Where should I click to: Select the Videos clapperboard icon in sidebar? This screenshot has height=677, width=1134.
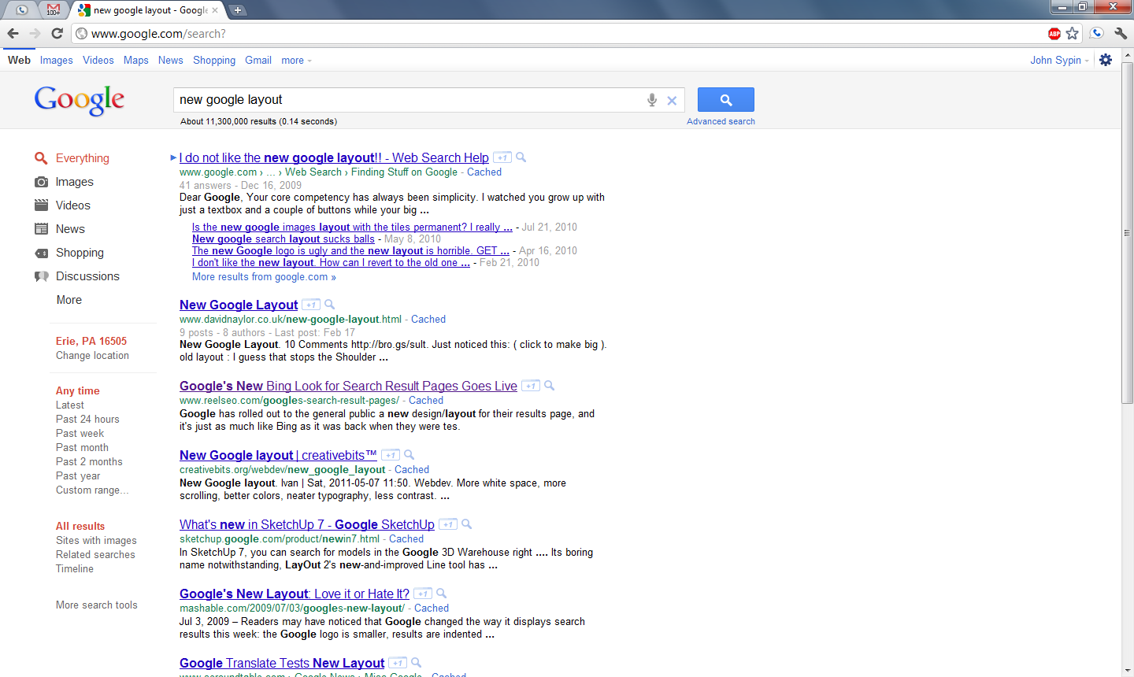click(x=41, y=205)
